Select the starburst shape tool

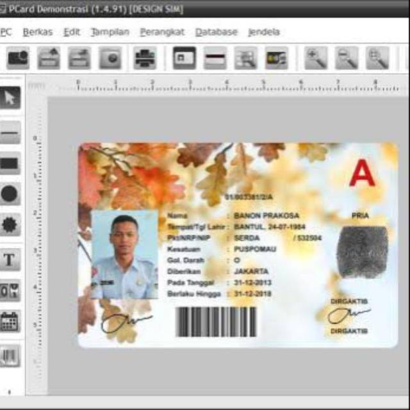click(10, 225)
